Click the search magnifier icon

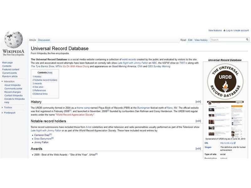(x=248, y=40)
